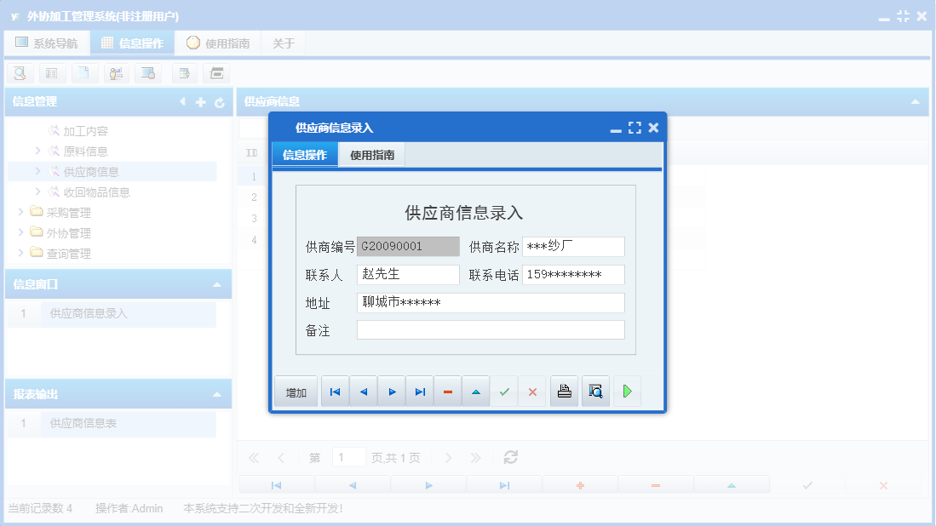Click the refresh icon beside the pagination controls
Screen dimensions: 936x526
coord(509,457)
